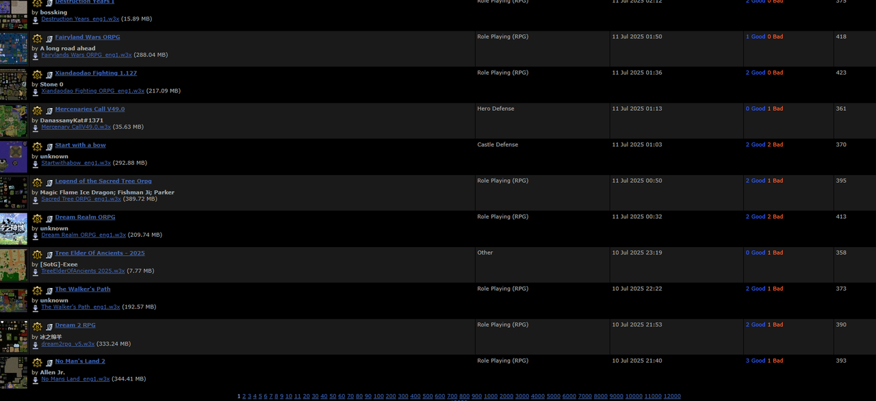This screenshot has height=401, width=876.
Task: Click download arrow for Mercenary CallV49.0.w3x
Action: [x=36, y=127]
